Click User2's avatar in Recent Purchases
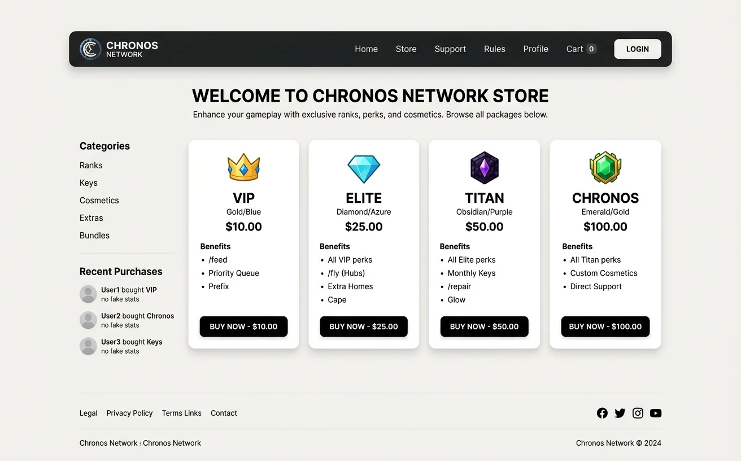Image resolution: width=741 pixels, height=461 pixels. pos(88,320)
